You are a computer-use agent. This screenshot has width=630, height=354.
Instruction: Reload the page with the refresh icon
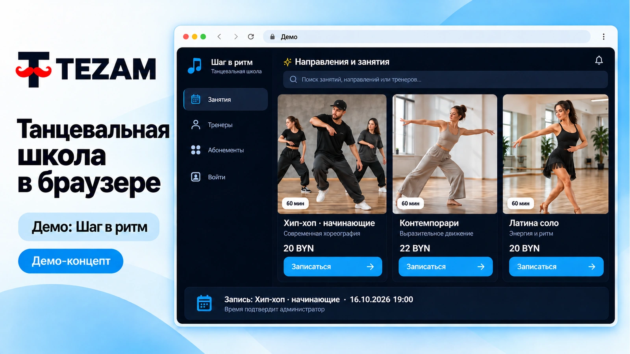251,37
